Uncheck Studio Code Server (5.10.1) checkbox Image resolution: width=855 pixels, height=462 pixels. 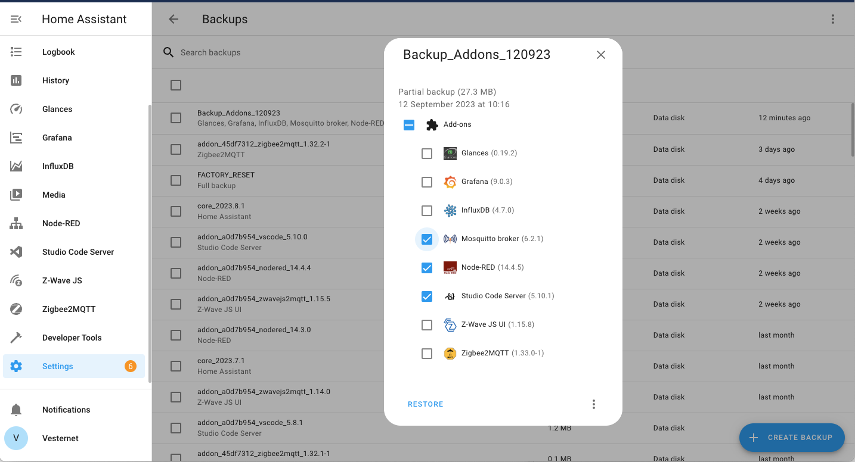[427, 296]
